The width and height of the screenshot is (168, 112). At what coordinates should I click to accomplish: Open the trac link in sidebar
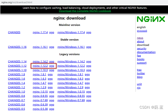point(139,70)
